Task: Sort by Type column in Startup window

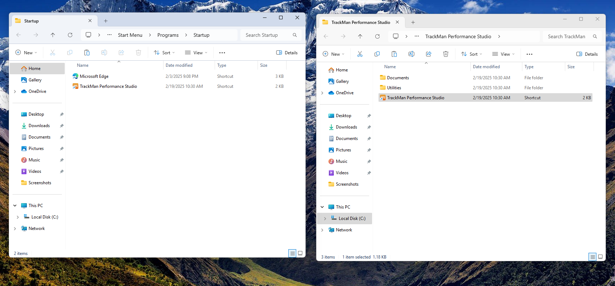Action: [x=221, y=65]
